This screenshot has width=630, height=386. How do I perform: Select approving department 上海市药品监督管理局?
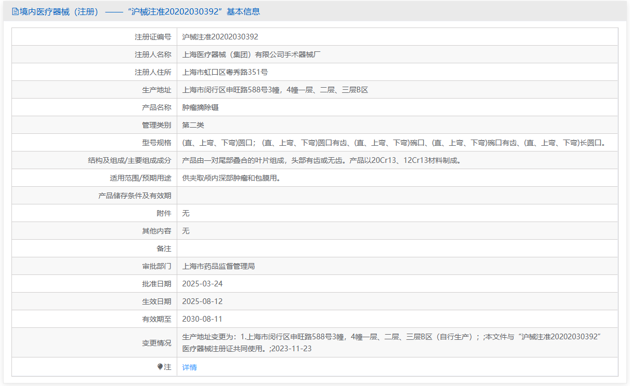[x=218, y=266]
